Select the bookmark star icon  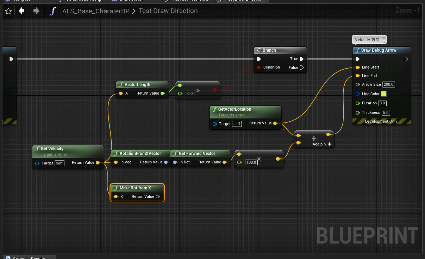tap(8, 11)
